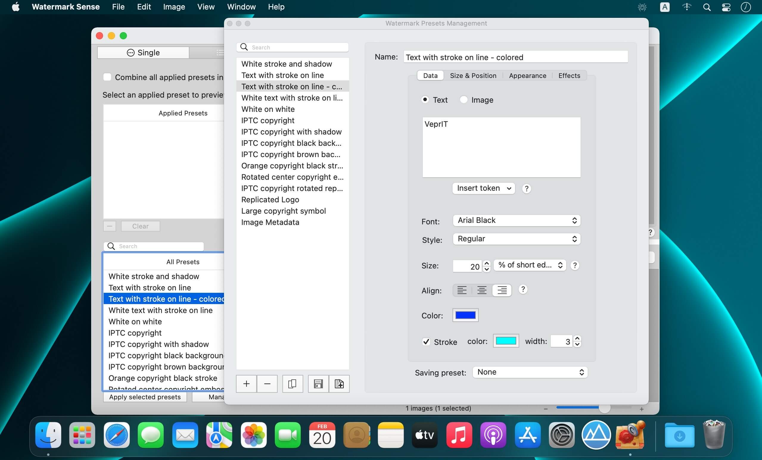
Task: Open the Insert token dropdown
Action: point(483,188)
